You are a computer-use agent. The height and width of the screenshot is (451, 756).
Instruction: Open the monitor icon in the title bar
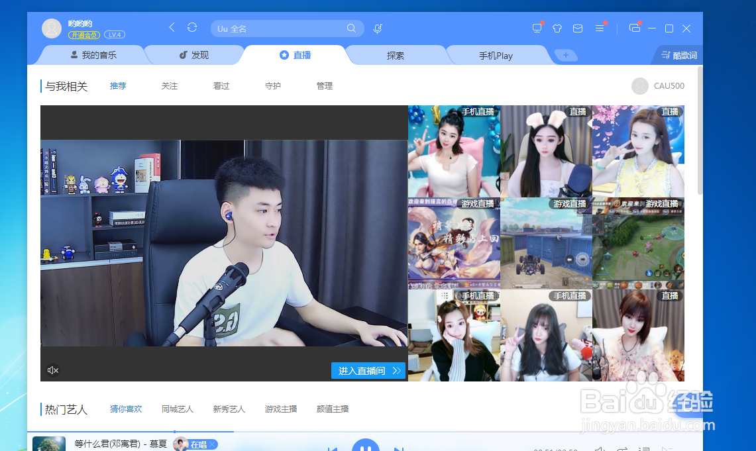[537, 28]
